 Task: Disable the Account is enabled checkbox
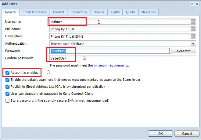click(x=8, y=73)
